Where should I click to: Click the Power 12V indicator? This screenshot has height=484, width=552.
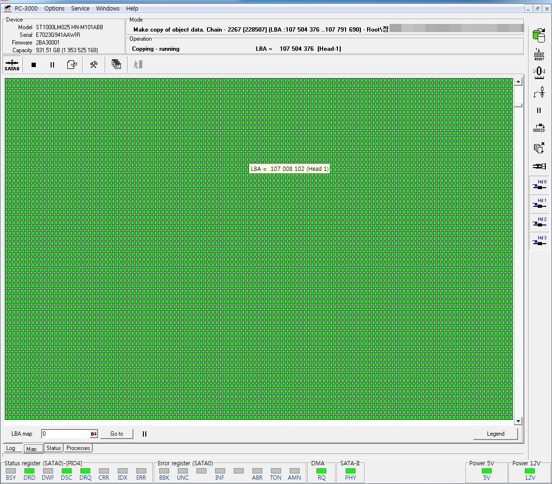point(530,471)
